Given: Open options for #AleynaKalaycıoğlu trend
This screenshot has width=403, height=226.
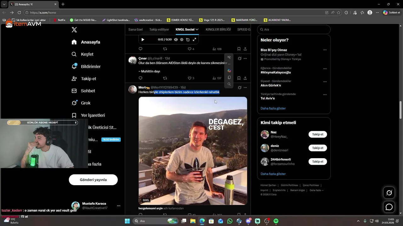Looking at the screenshot, I should [x=325, y=69].
